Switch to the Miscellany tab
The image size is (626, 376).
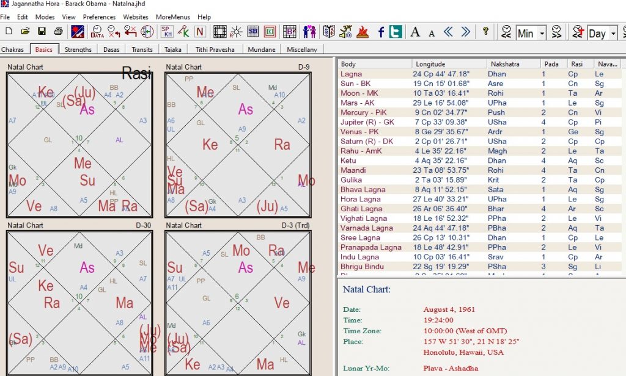pos(302,49)
